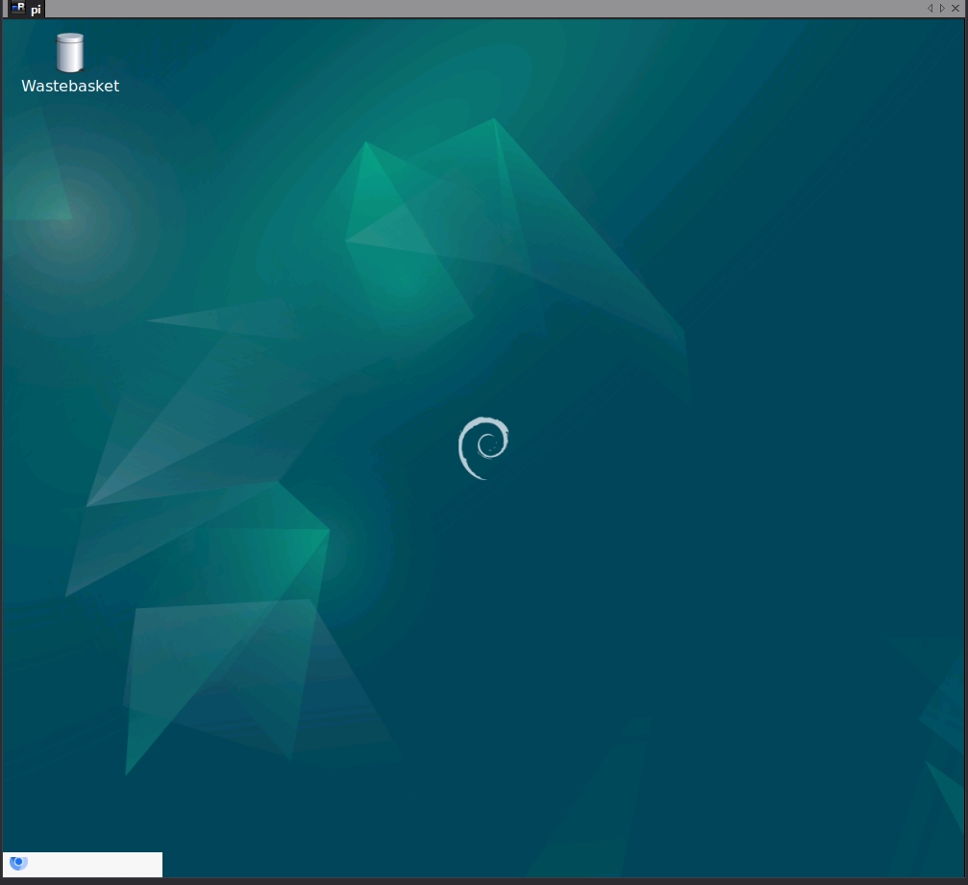968x885 pixels.
Task: Click the Remmina icon on the pi tab
Action: 18,8
